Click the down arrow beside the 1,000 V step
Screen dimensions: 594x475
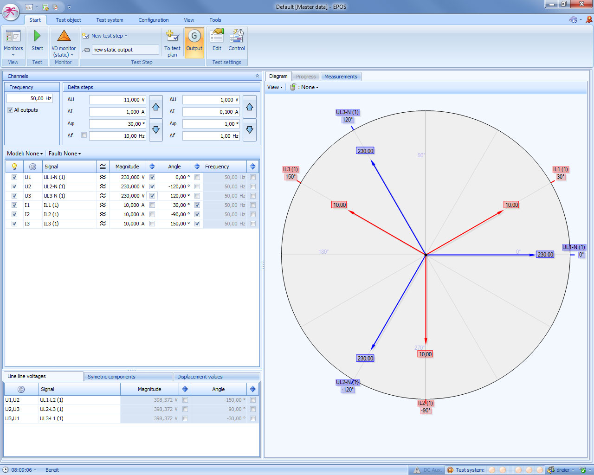250,130
